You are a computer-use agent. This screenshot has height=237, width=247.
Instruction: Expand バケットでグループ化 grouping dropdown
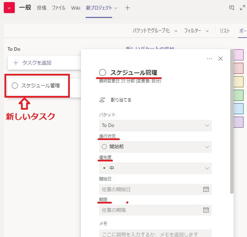(x=155, y=31)
